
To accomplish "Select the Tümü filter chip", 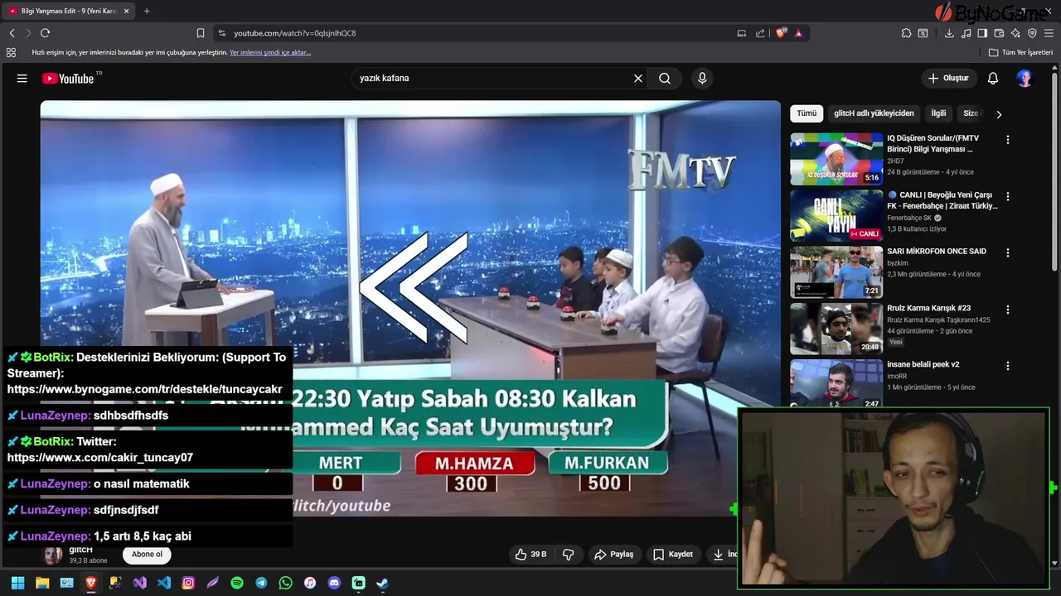I will click(x=807, y=113).
